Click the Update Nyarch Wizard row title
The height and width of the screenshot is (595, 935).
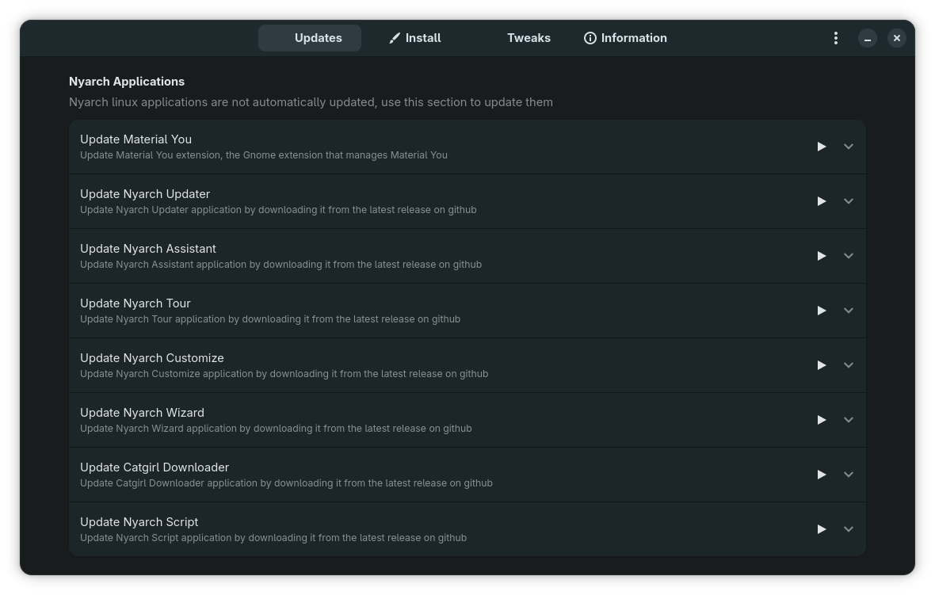(x=143, y=413)
